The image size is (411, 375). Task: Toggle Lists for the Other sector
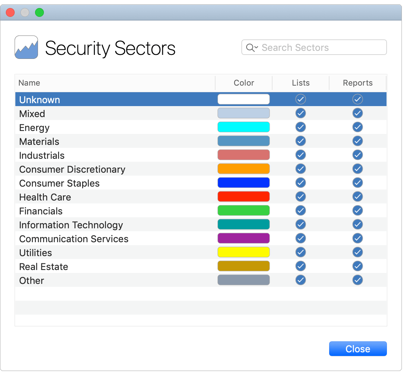[x=300, y=280]
